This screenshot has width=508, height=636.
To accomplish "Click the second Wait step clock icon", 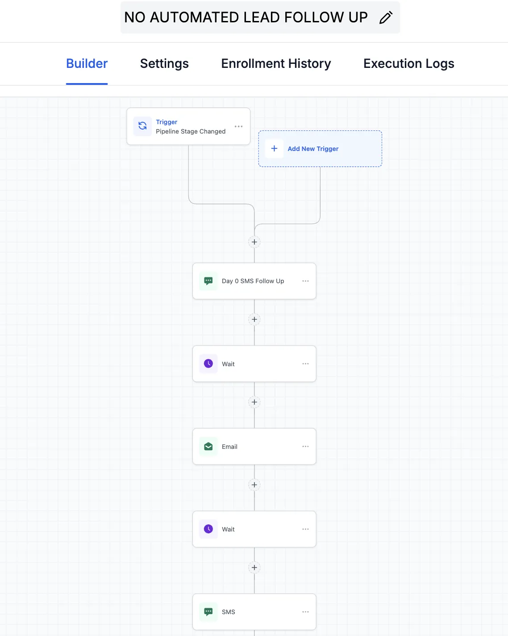I will pyautogui.click(x=208, y=529).
